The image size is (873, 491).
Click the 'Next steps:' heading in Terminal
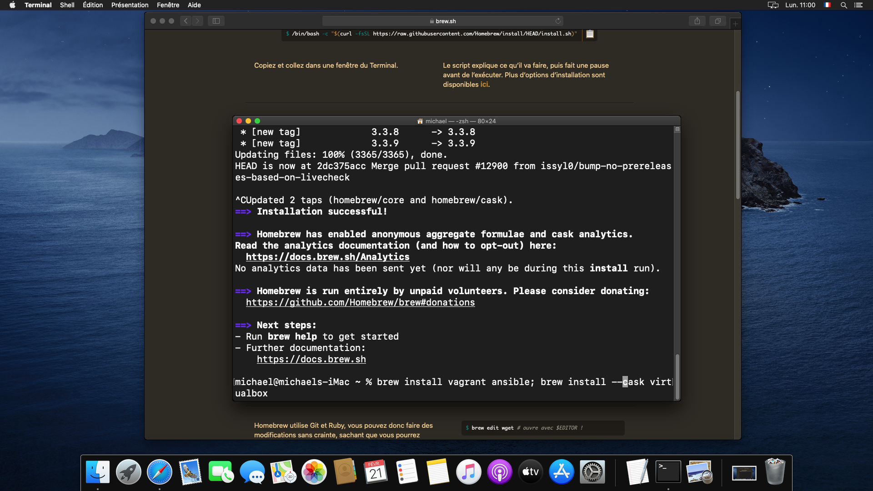coord(286,325)
